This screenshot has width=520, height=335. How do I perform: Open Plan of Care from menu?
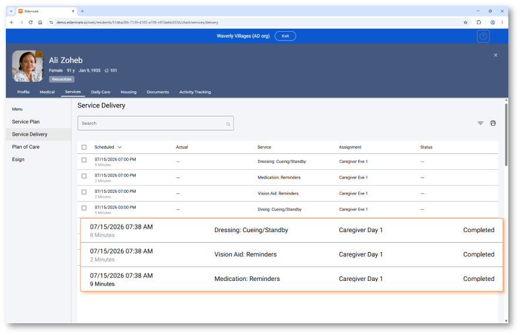click(x=26, y=146)
